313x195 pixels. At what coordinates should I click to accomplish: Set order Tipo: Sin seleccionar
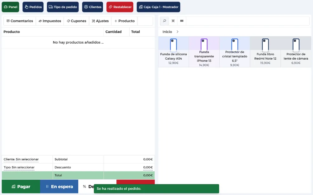19,167
